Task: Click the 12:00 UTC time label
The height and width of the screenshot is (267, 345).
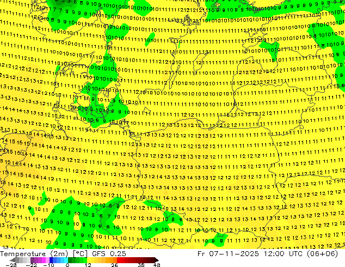Action: pos(284,254)
